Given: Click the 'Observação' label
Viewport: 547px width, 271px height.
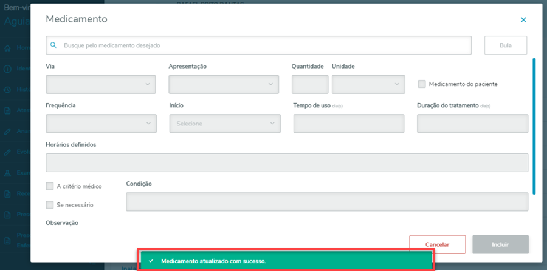Looking at the screenshot, I should pyautogui.click(x=62, y=222).
